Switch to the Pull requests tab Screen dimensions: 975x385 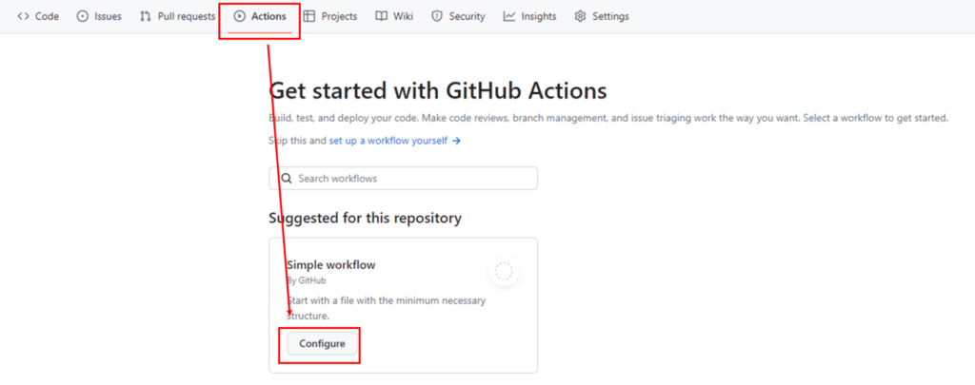tap(186, 16)
